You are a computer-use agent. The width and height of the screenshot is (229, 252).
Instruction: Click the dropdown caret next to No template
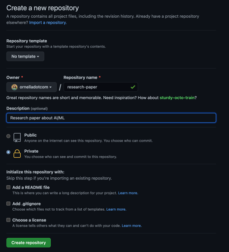pyautogui.click(x=38, y=56)
